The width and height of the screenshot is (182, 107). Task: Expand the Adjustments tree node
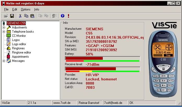click(4, 28)
